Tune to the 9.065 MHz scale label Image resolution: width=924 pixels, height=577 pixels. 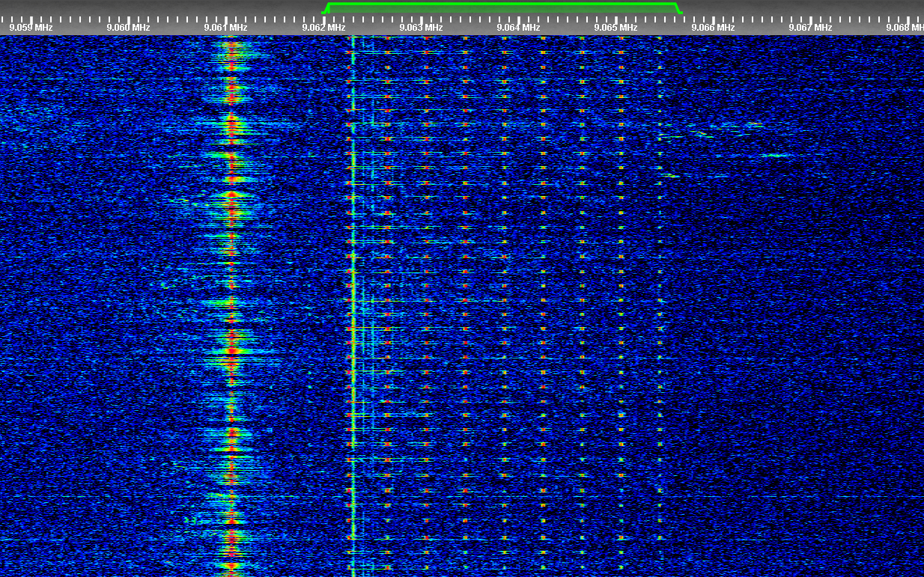616,28
